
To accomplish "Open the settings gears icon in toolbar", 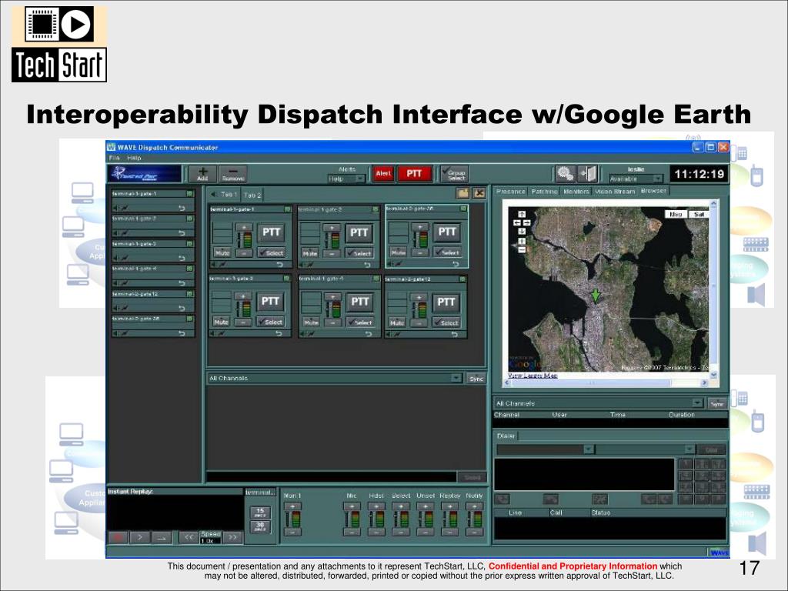I will click(x=565, y=174).
